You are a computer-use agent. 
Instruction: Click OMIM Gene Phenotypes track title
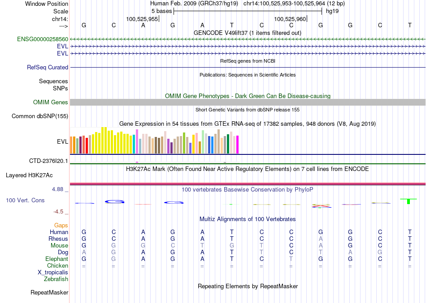[x=248, y=96]
